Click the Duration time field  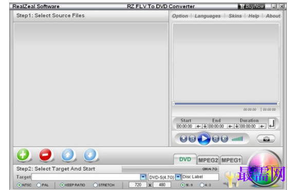tap(250, 126)
